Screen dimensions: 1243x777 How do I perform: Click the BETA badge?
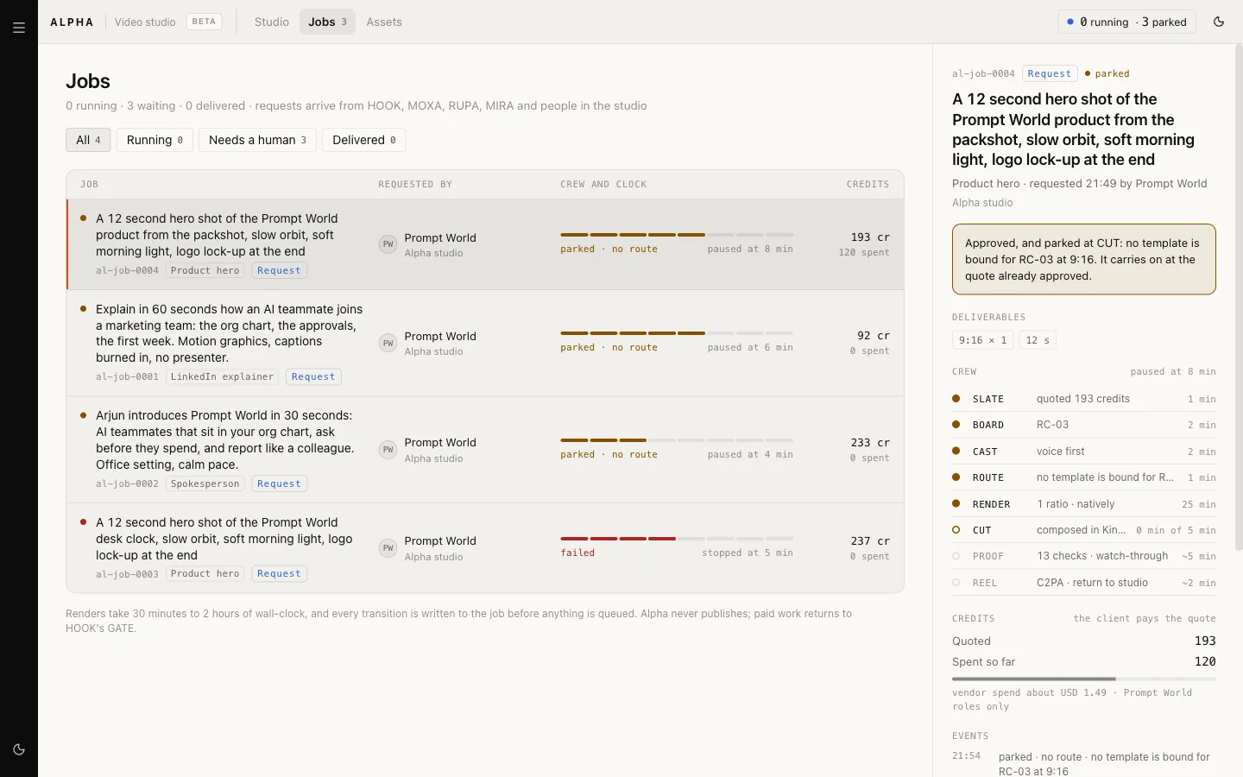pos(205,22)
